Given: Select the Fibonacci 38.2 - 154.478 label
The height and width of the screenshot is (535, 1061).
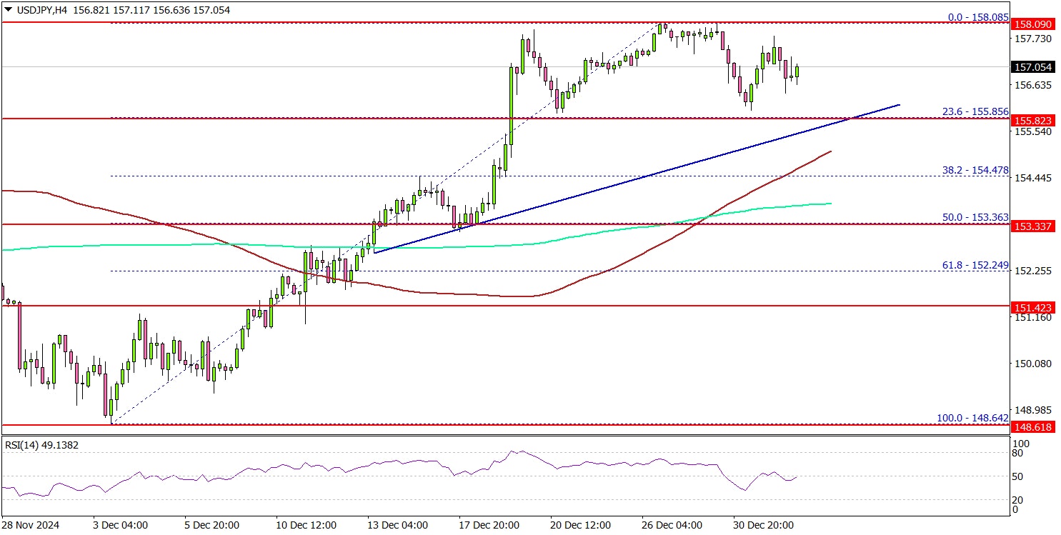Looking at the screenshot, I should pyautogui.click(x=972, y=170).
